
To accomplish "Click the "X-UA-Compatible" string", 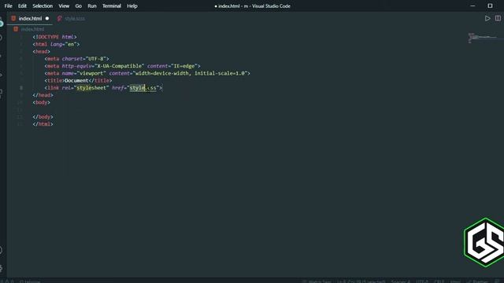I will (x=120, y=66).
